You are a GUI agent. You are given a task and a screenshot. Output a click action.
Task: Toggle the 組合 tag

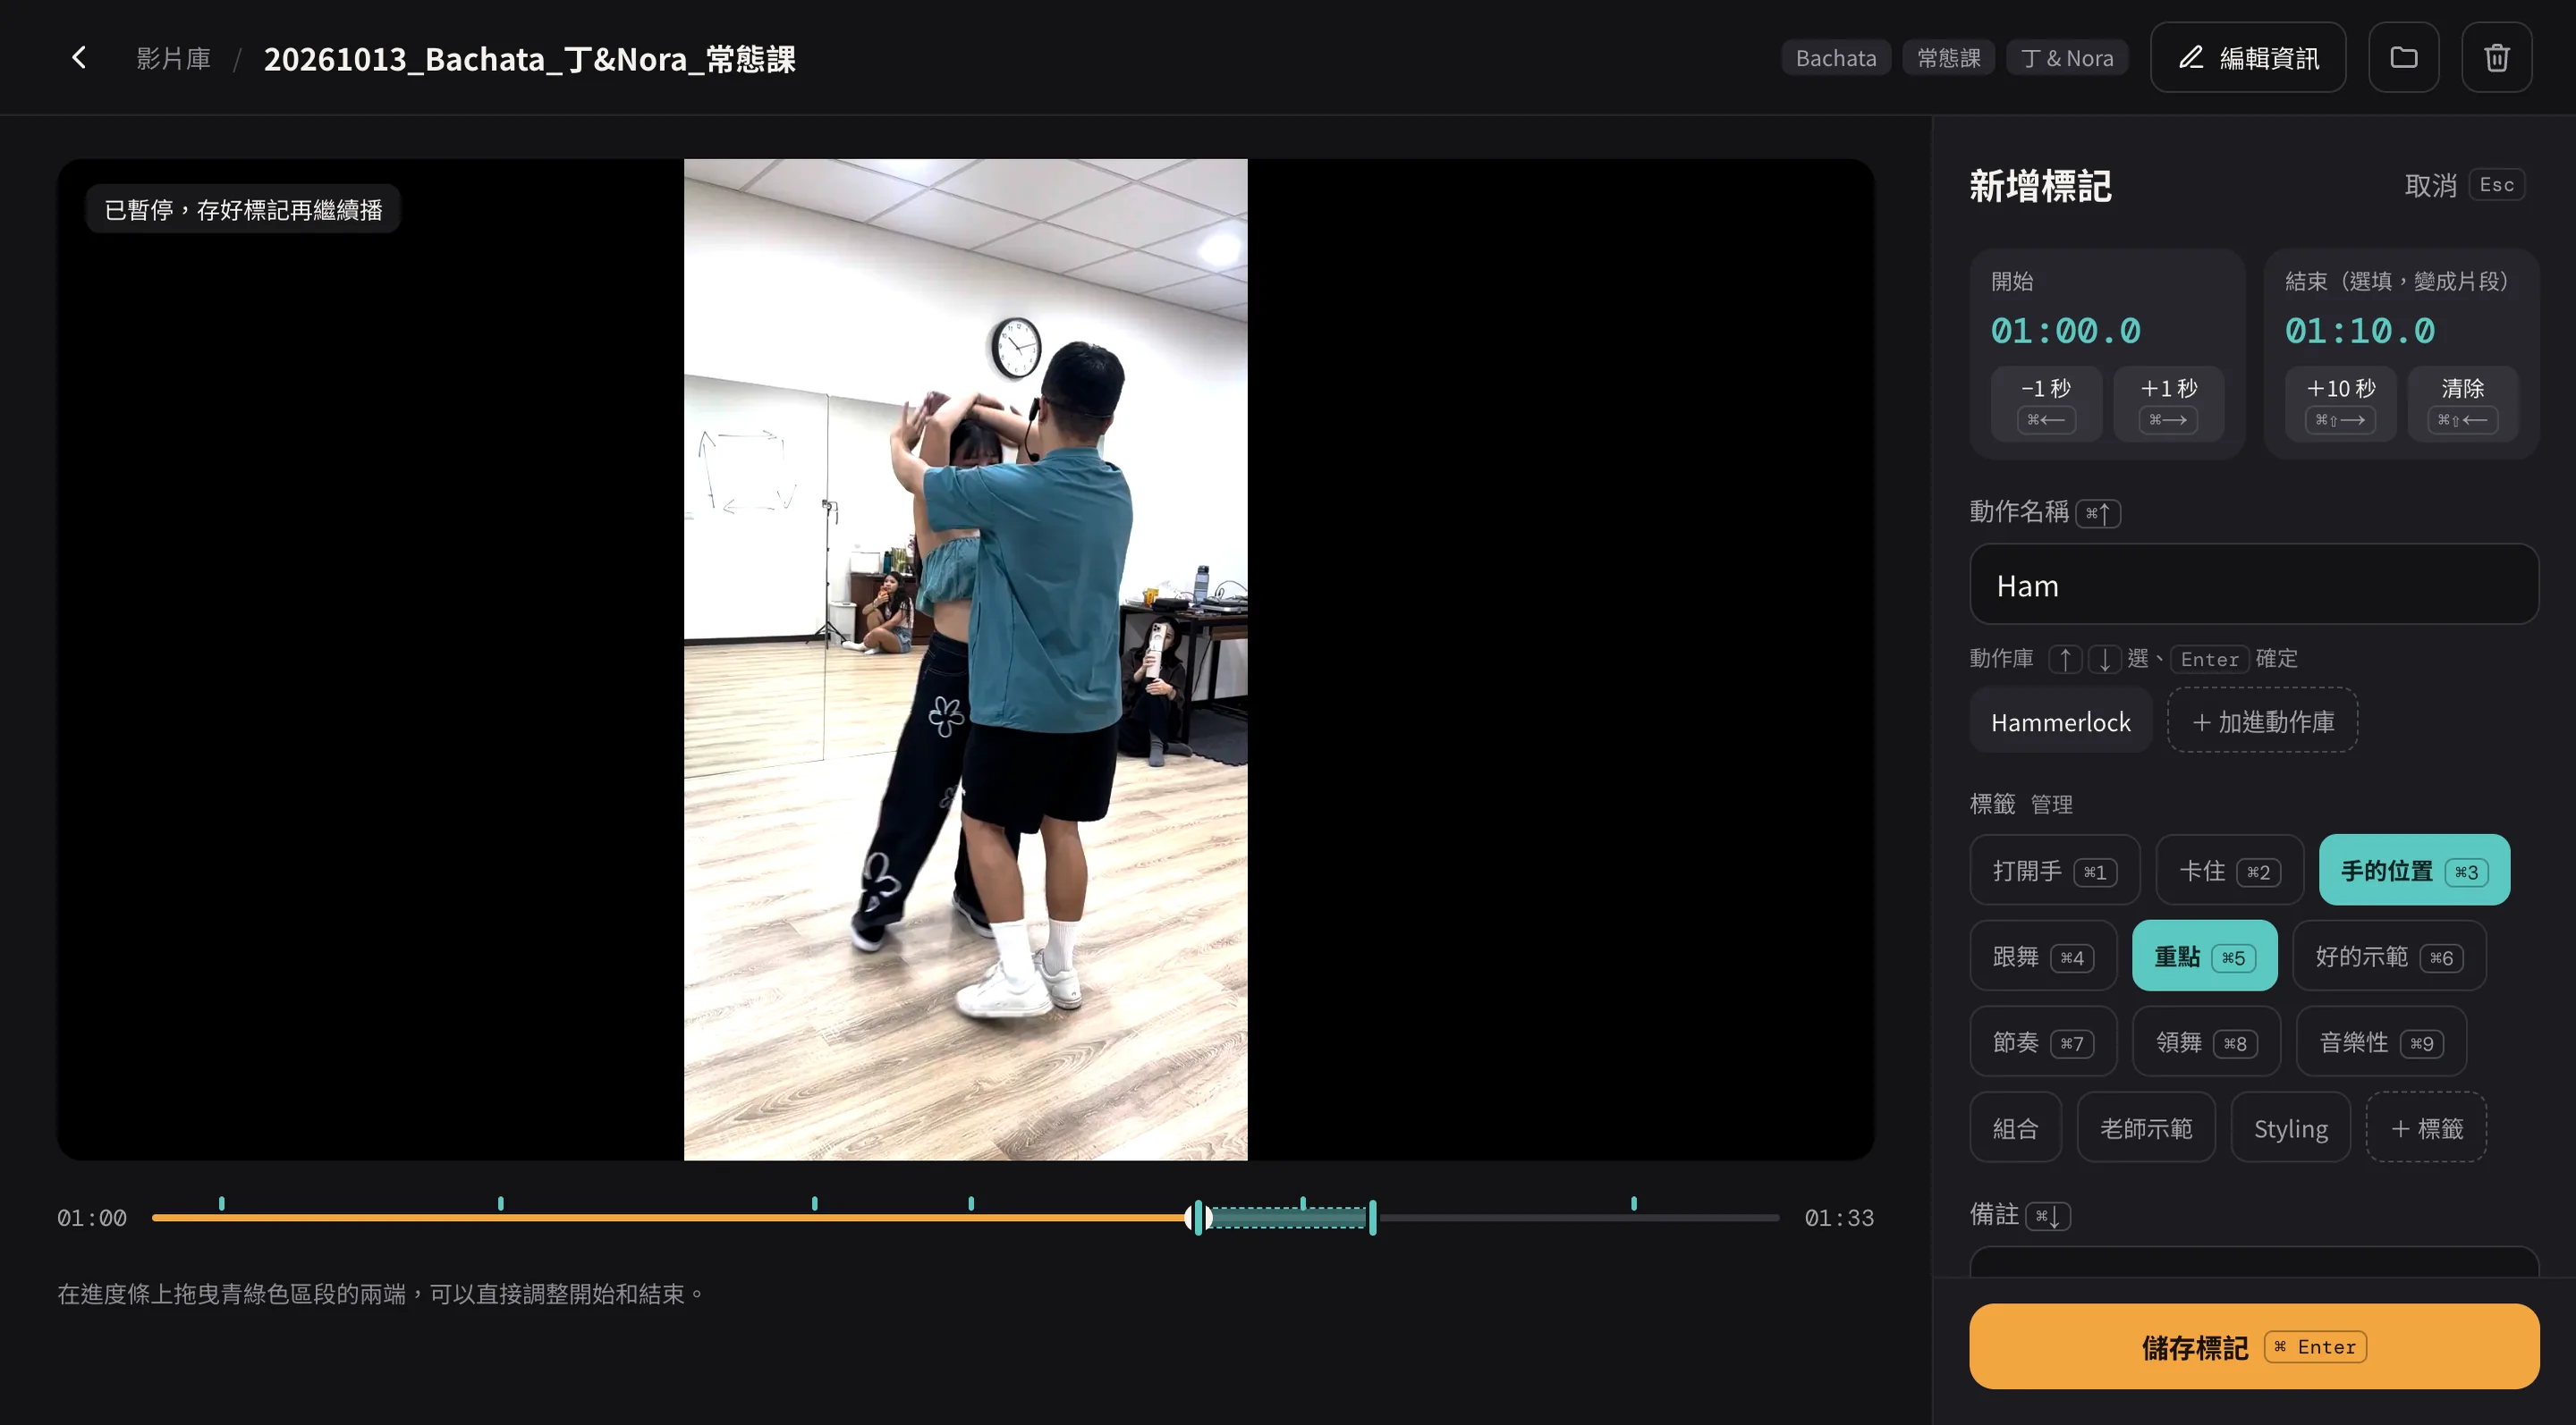pyautogui.click(x=2015, y=1128)
